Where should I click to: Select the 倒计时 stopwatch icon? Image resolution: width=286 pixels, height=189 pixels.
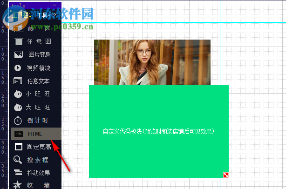18,121
